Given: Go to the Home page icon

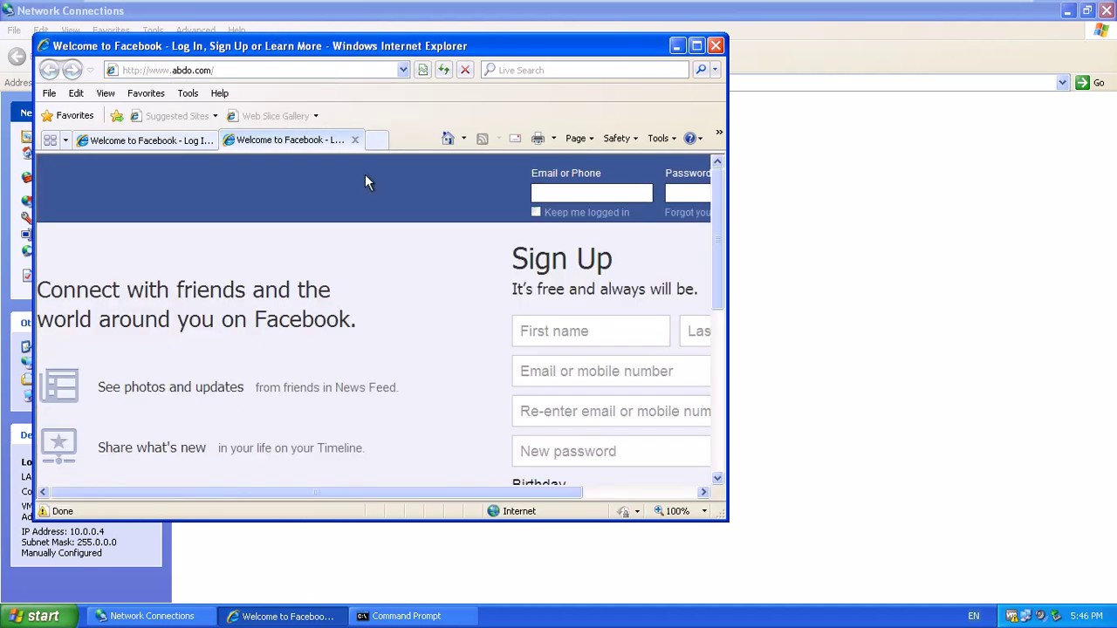Looking at the screenshot, I should 448,138.
